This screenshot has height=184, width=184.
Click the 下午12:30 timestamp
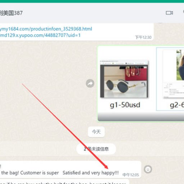click(x=143, y=37)
